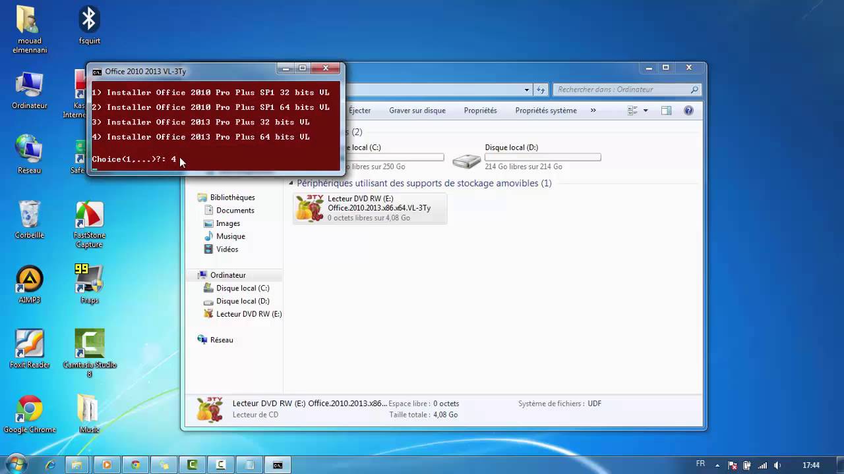Click console line Installer Office 2010 SP1 32 bits
Viewport: 844px width, 474px height.
(210, 92)
